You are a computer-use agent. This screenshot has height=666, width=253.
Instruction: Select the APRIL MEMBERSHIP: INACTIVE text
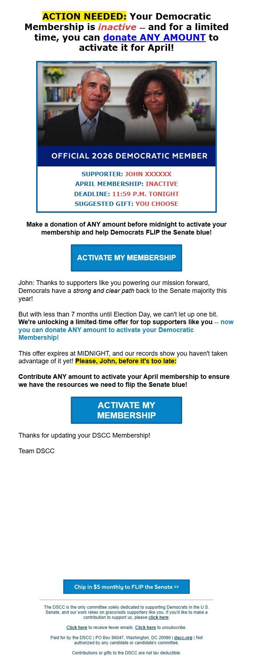point(126,184)
